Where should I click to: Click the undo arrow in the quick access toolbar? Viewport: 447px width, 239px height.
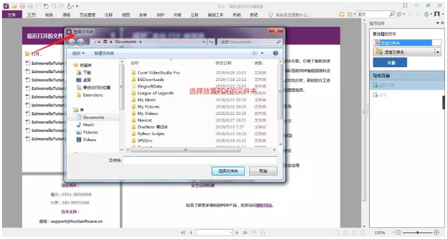54,6
